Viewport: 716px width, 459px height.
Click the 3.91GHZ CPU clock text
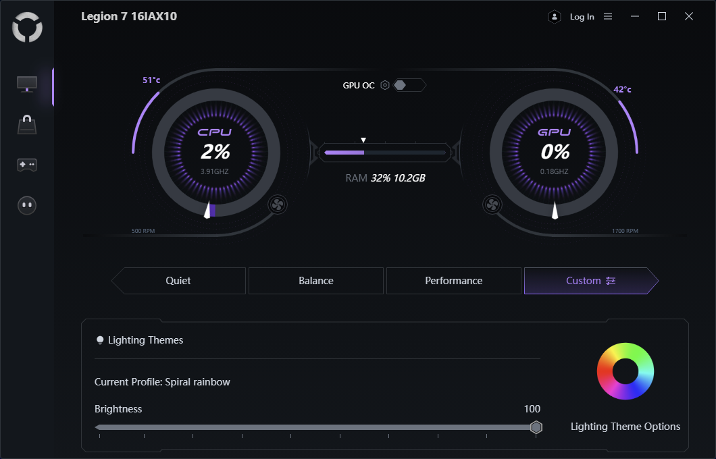point(215,171)
